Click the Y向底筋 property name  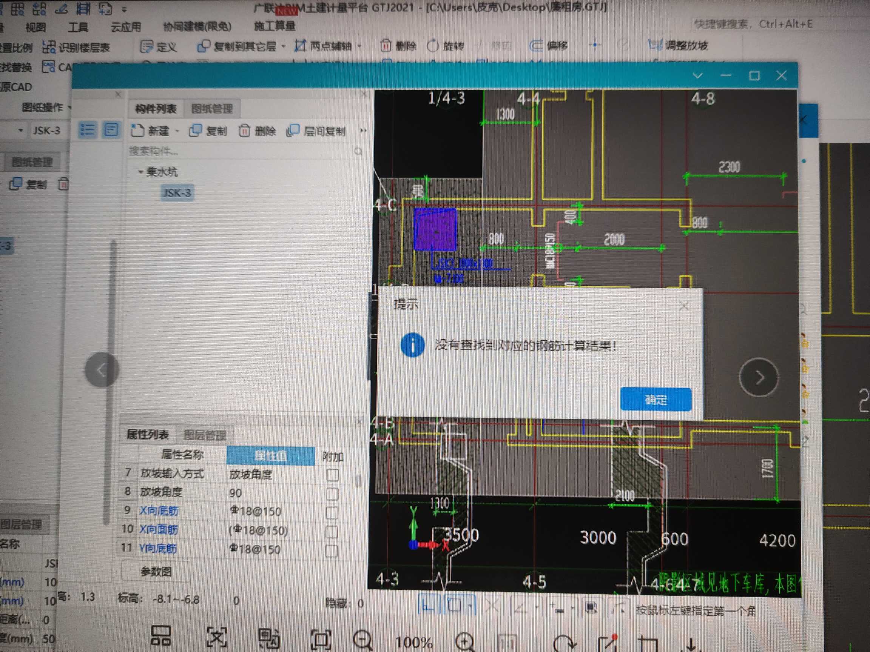pos(158,548)
